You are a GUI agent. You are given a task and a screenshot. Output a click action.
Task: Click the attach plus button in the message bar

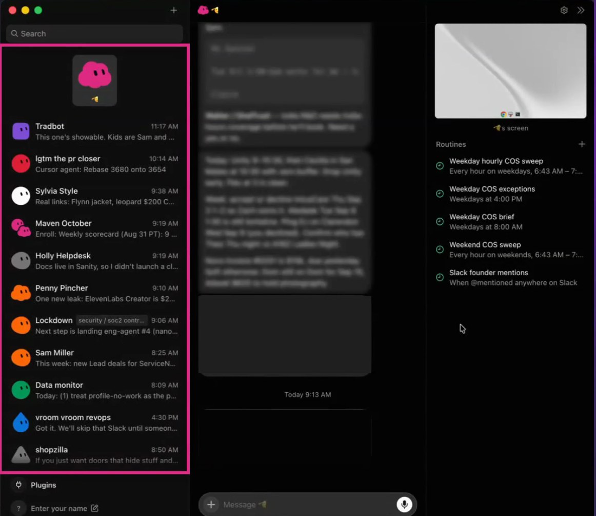click(x=211, y=505)
